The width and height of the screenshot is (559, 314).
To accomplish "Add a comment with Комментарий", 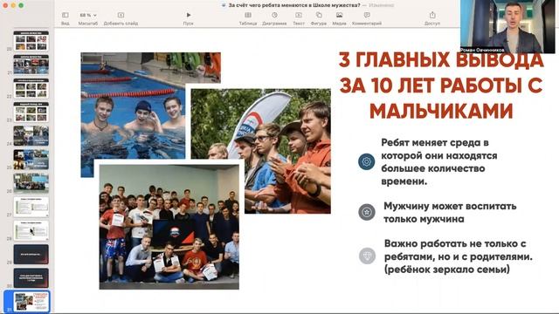I will point(367,18).
